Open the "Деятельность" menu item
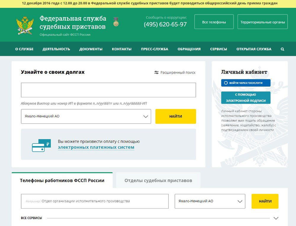The height and width of the screenshot is (226, 296). [56, 49]
